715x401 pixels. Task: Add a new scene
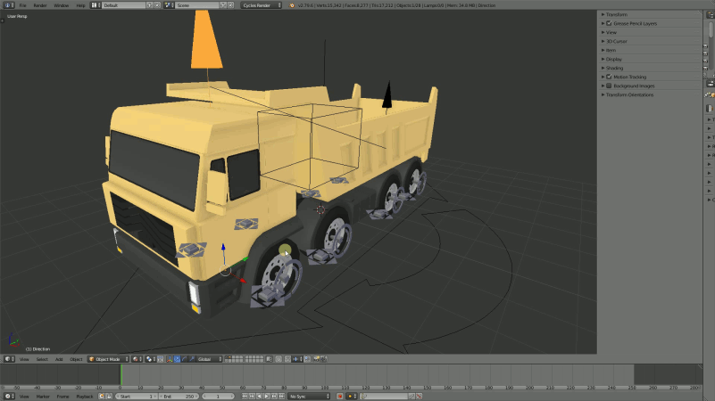pos(223,5)
